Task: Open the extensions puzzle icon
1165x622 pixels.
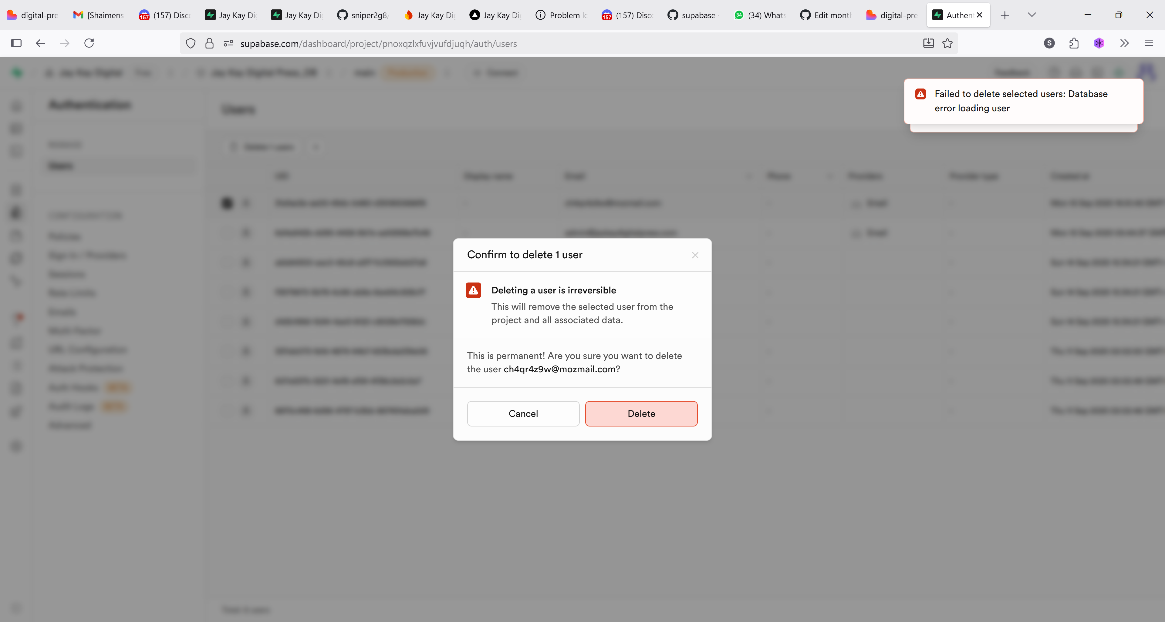Action: pyautogui.click(x=1074, y=43)
